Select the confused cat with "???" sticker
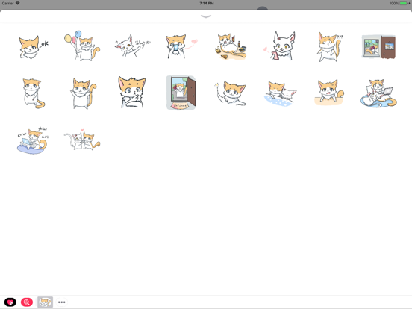This screenshot has width=412, height=309. click(330, 47)
